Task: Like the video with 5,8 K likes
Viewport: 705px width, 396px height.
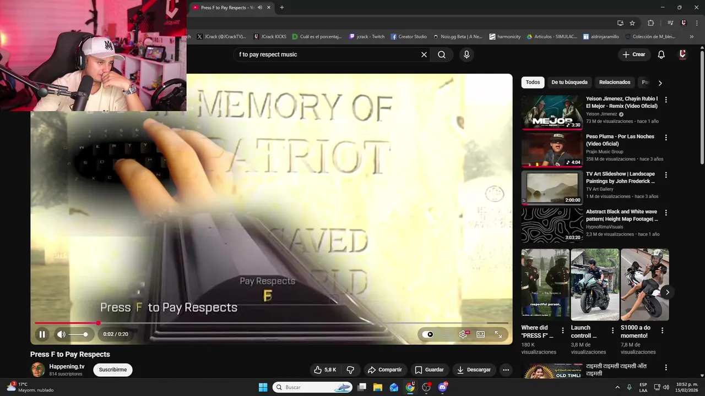Action: click(x=325, y=370)
